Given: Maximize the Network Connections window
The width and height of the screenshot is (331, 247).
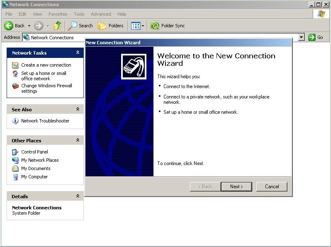Looking at the screenshot, I should (318, 4).
